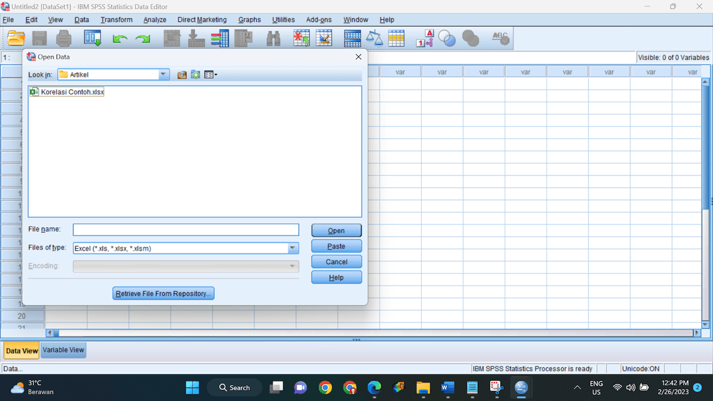Image resolution: width=713 pixels, height=401 pixels.
Task: Click the horizontal scrollbar left arrow
Action: tap(50, 333)
